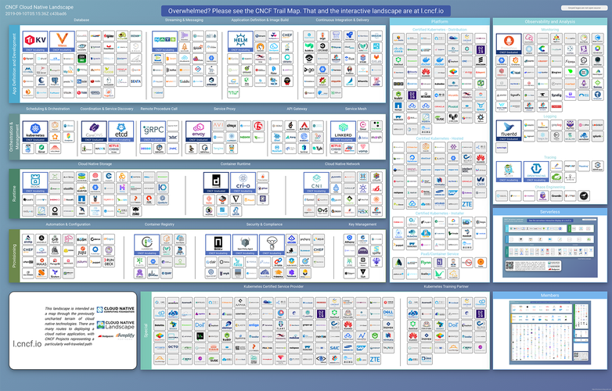Click the Go logo in CI & Delivery
Viewport: 612px width, 391px height.
tap(308, 70)
